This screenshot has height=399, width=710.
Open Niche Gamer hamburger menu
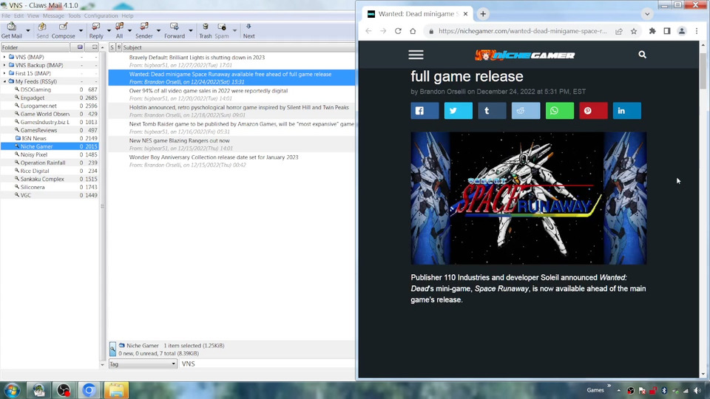tap(416, 55)
